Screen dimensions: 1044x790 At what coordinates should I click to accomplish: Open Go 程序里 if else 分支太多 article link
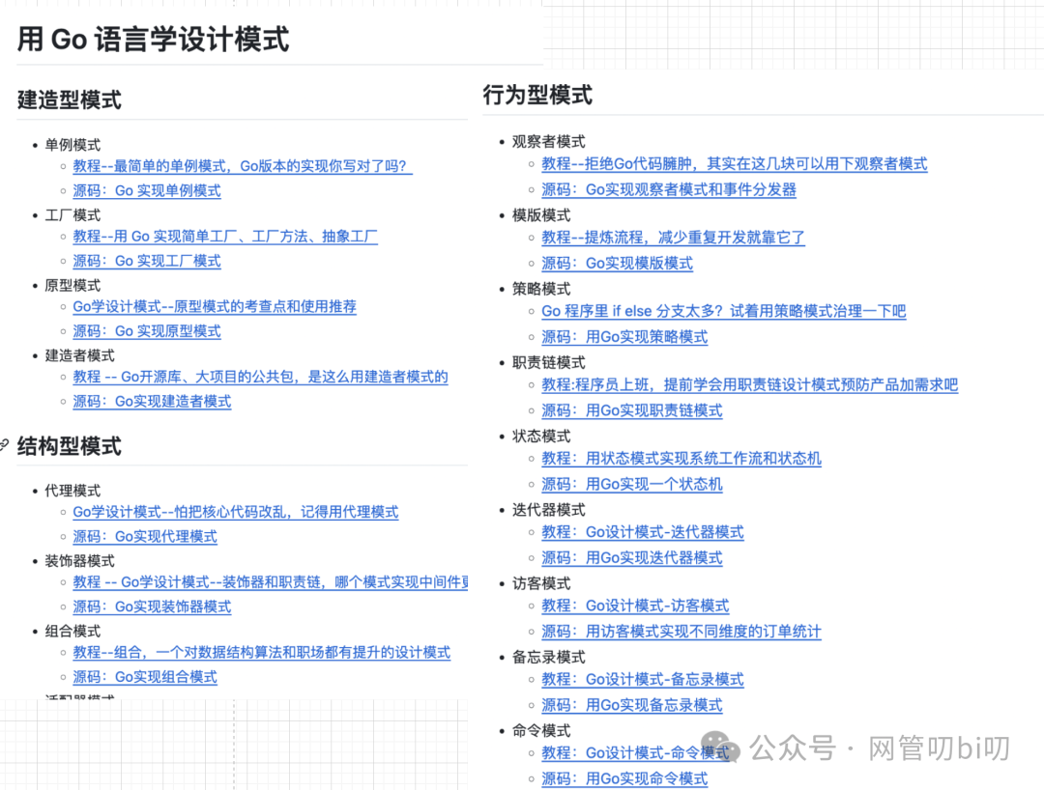click(724, 312)
